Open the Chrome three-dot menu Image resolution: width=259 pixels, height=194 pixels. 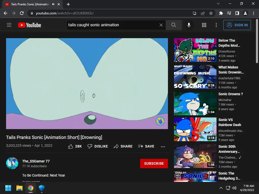[x=253, y=13]
